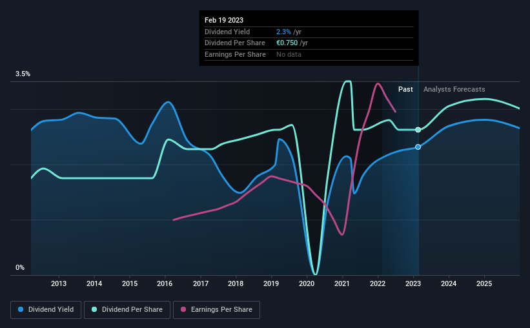Click the 2.3% dividend yield value
530x328 pixels.
(x=283, y=32)
